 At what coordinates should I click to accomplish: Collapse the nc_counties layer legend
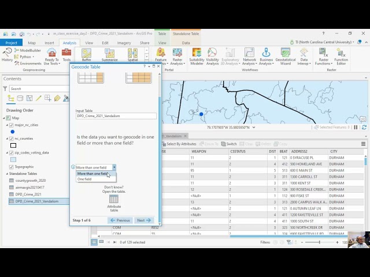tap(7, 138)
